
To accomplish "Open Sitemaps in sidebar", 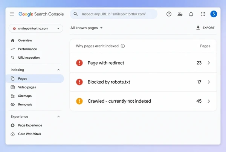I will 25,96.
